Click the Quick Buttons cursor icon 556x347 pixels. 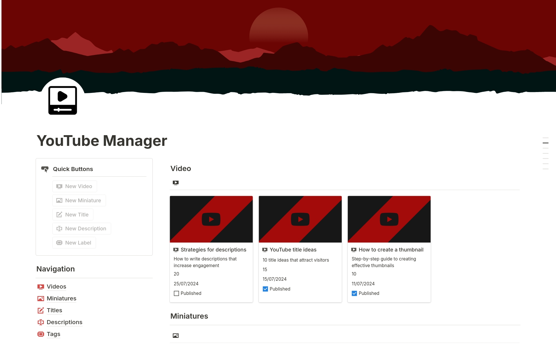click(x=45, y=169)
